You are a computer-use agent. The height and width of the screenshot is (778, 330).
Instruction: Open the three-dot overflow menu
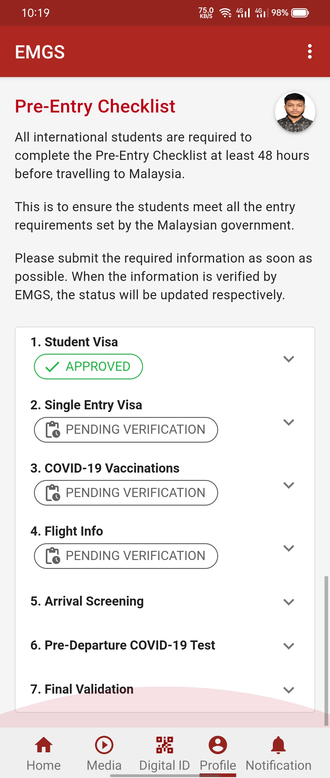click(310, 51)
